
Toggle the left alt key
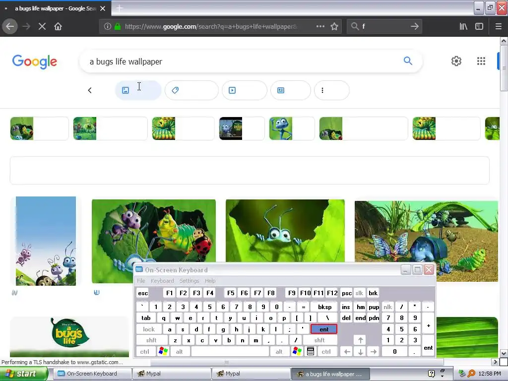[x=179, y=352]
